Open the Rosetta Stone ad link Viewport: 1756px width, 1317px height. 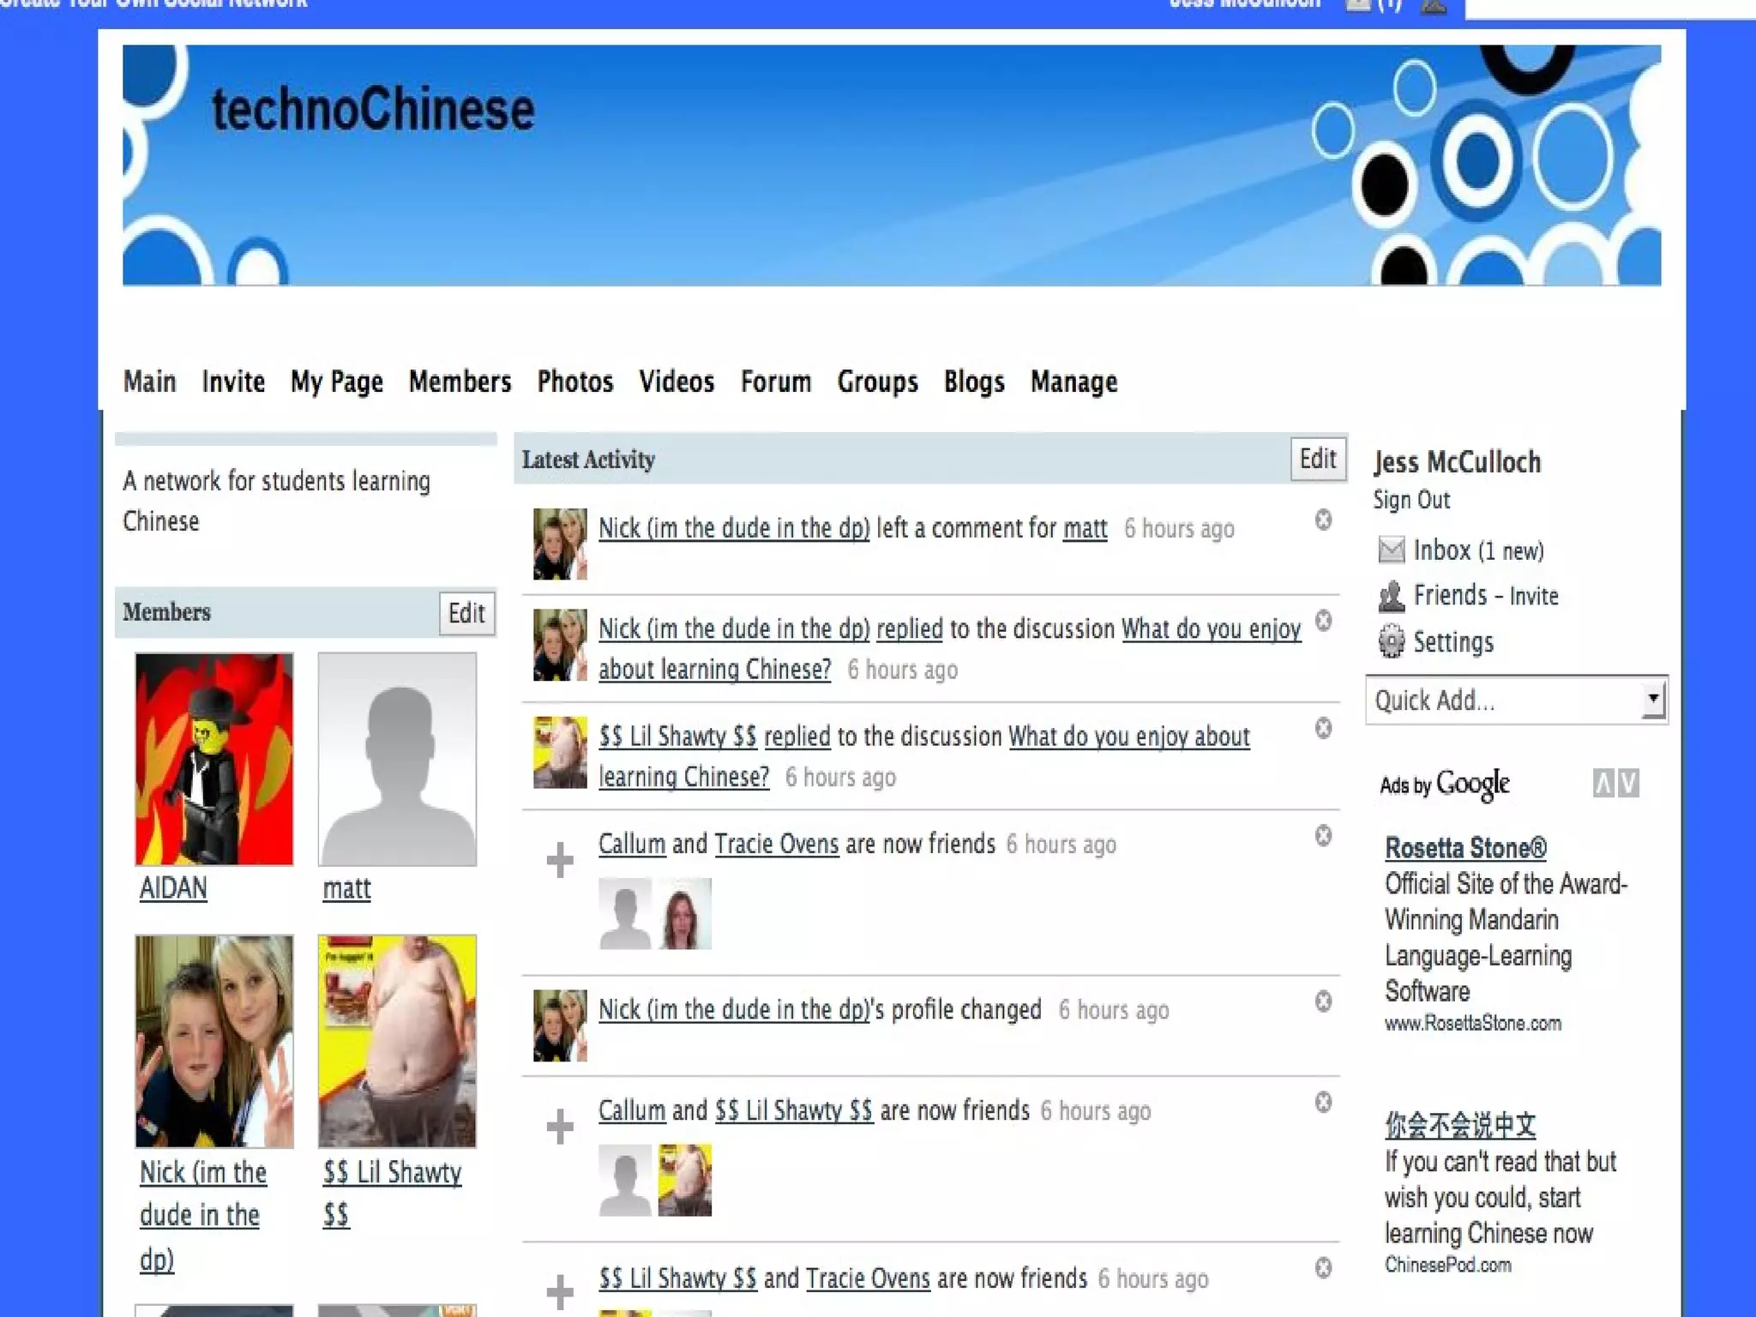pos(1465,848)
